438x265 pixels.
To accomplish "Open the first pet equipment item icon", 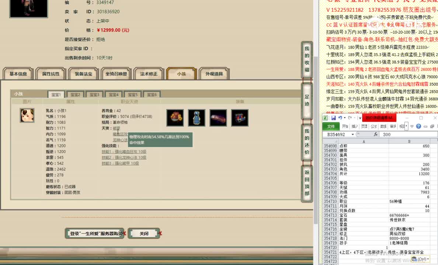I will (175, 118).
